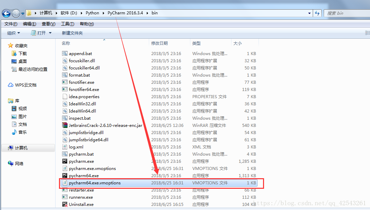Sort by the 类型 column header
370x210 pixels.
[x=196, y=43]
